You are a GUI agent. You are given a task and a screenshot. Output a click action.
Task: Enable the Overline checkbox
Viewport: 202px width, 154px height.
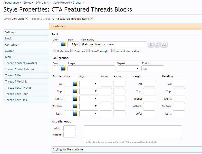72,51
